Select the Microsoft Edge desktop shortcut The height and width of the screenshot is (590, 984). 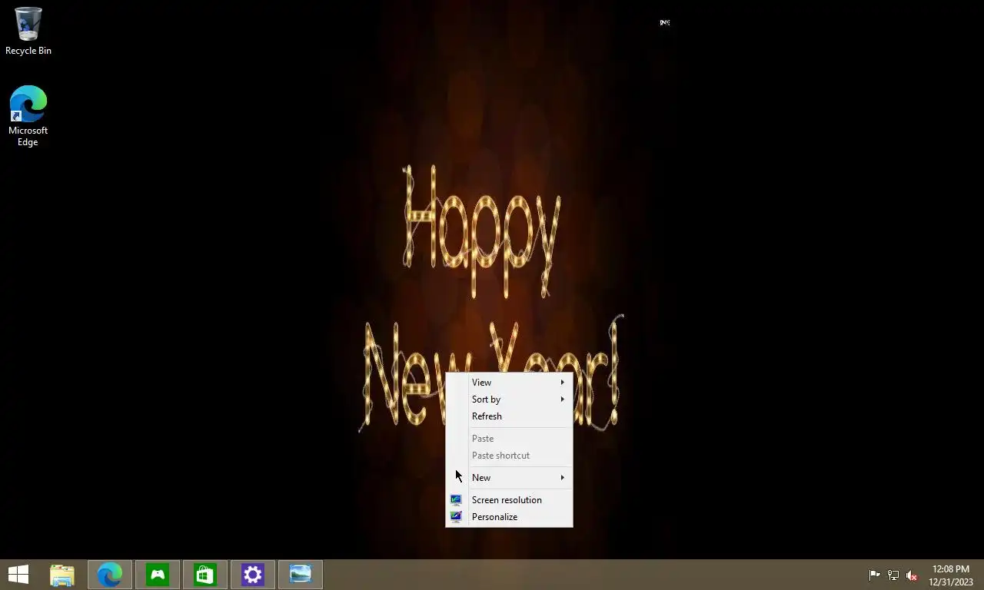coord(28,115)
